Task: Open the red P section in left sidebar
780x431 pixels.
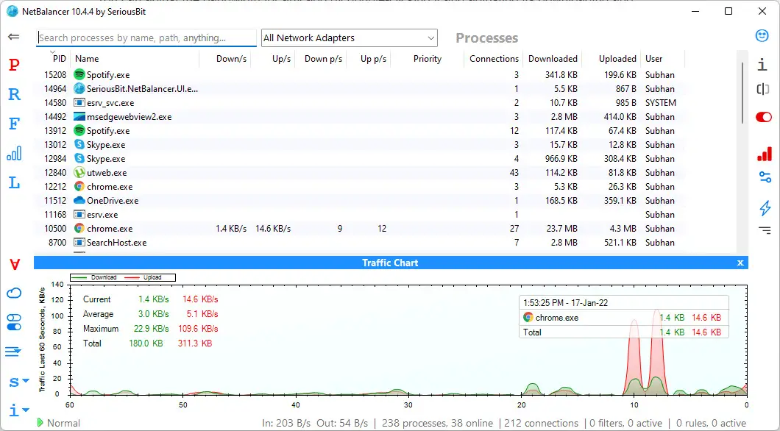Action: click(14, 65)
